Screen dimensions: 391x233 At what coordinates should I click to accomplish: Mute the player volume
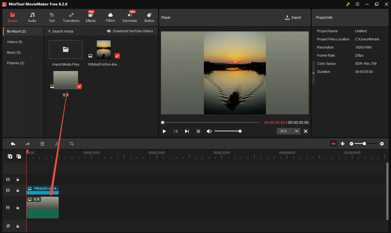tap(209, 131)
